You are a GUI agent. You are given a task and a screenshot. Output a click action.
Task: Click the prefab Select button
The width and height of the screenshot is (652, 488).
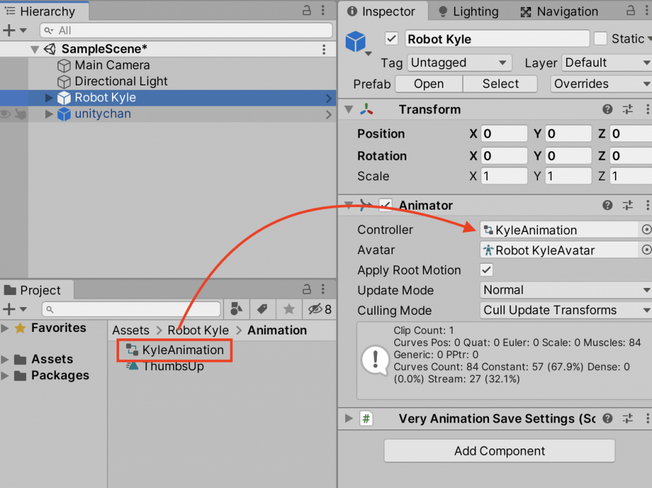point(500,83)
